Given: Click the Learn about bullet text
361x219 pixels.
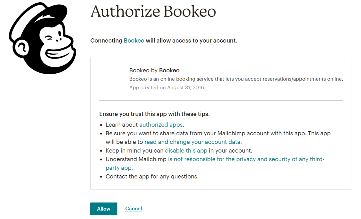Looking at the screenshot, I should point(122,125).
